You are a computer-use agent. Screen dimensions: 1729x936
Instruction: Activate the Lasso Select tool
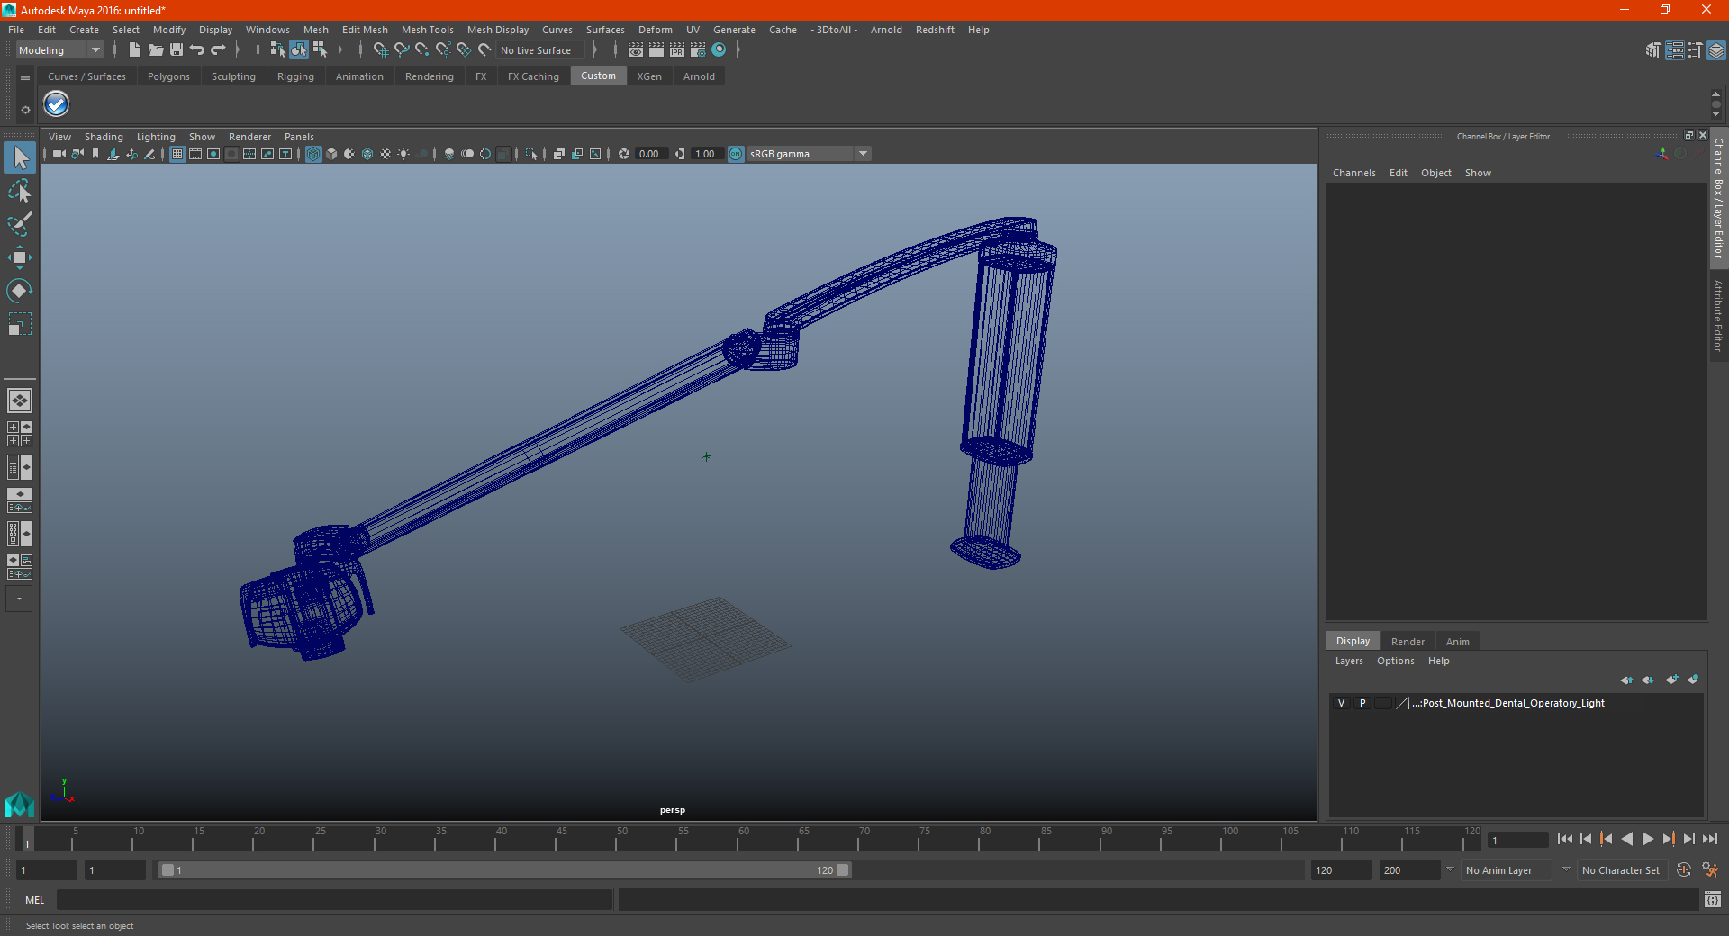pos(20,191)
